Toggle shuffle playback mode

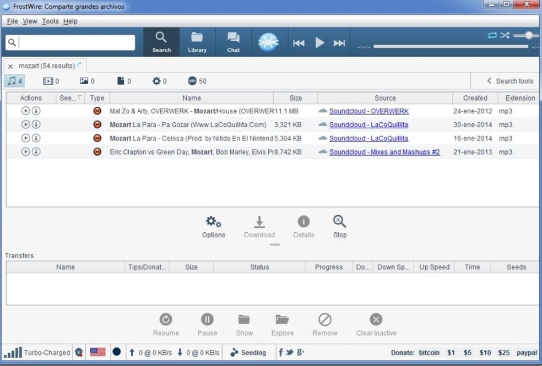pyautogui.click(x=505, y=35)
